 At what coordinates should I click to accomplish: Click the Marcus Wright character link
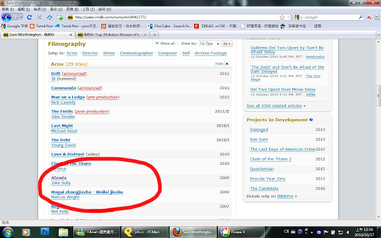coord(65,197)
